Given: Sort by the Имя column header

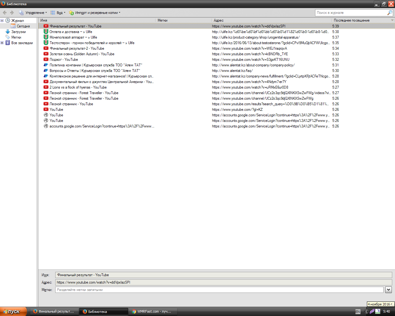Looking at the screenshot, I should 97,20.
